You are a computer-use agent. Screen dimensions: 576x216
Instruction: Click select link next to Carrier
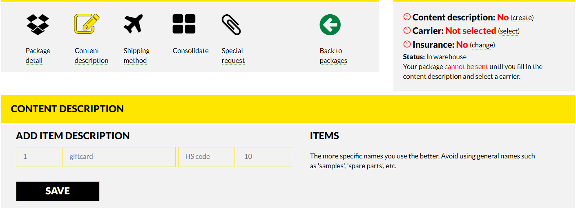pyautogui.click(x=509, y=31)
